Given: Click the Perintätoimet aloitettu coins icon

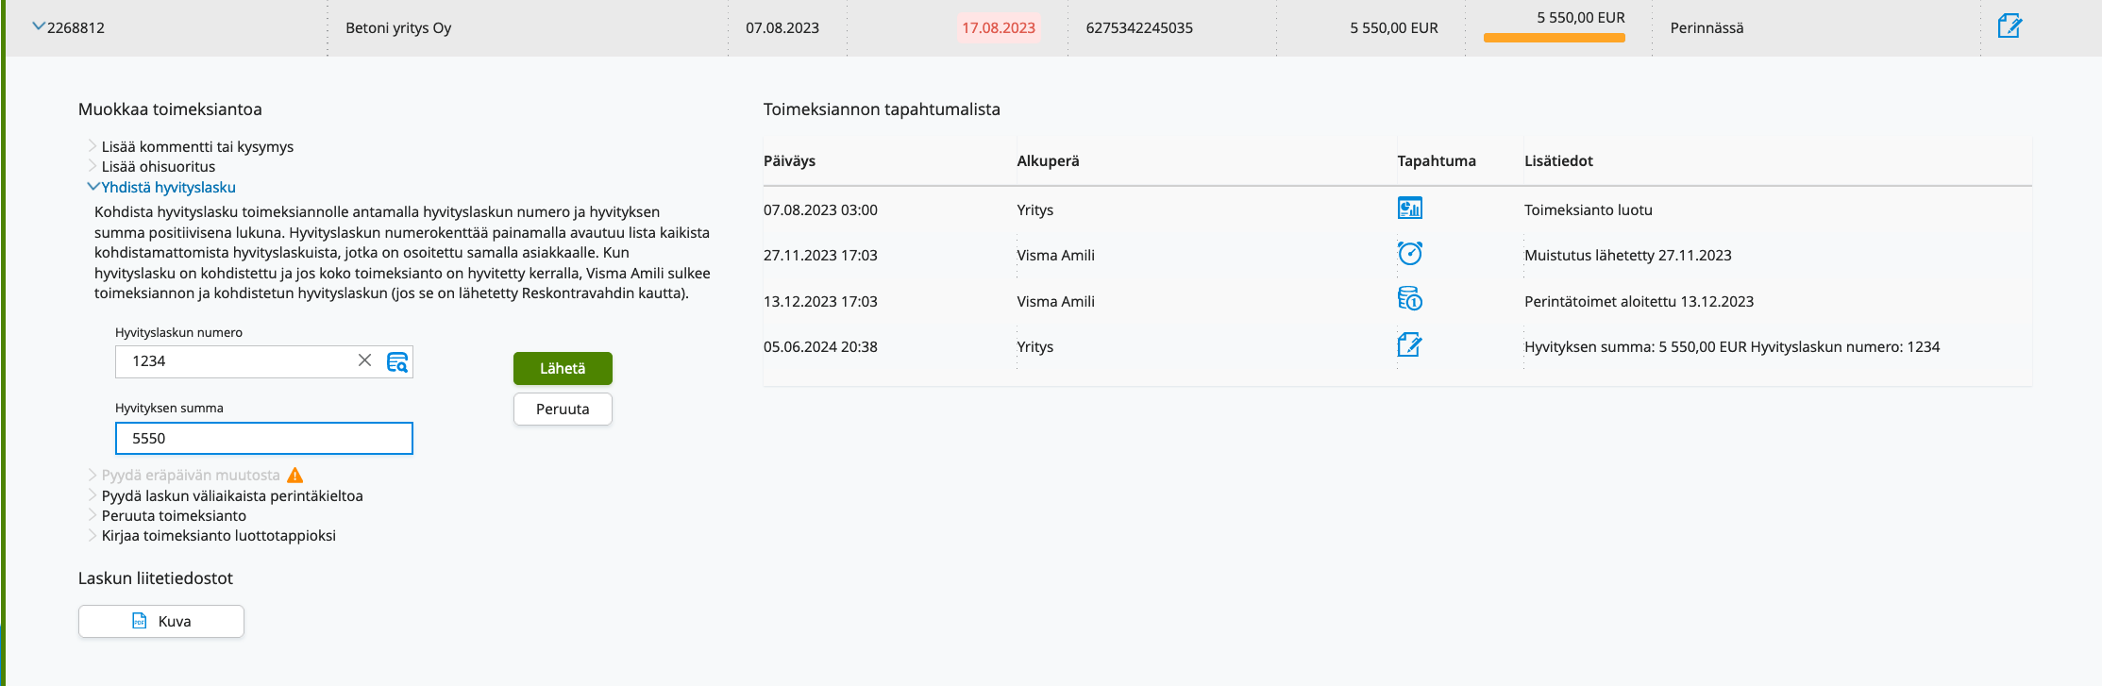Looking at the screenshot, I should [x=1409, y=300].
